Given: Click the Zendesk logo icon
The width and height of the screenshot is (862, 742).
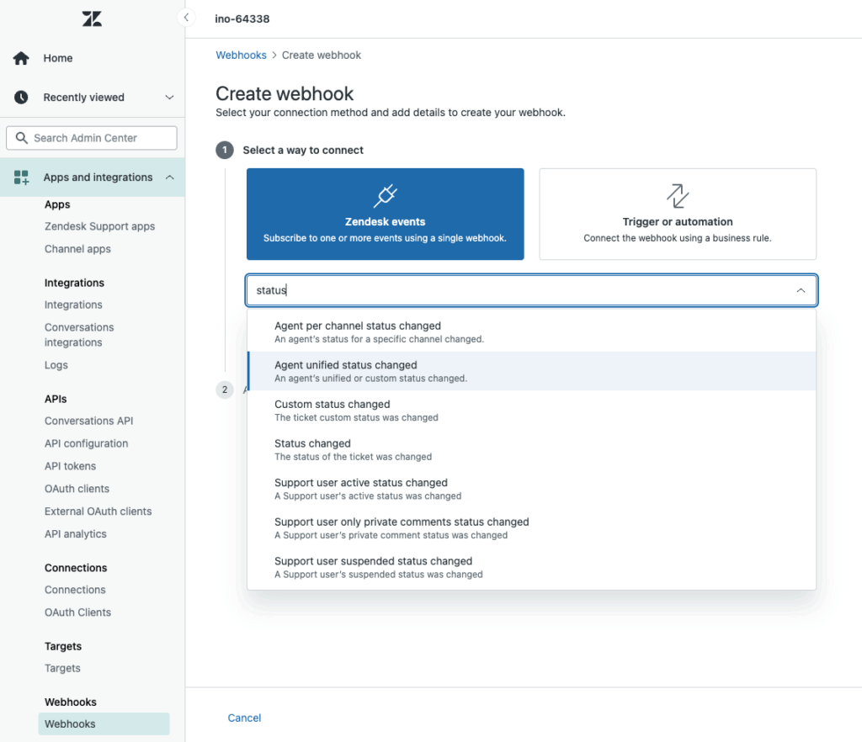Looking at the screenshot, I should 92,19.
